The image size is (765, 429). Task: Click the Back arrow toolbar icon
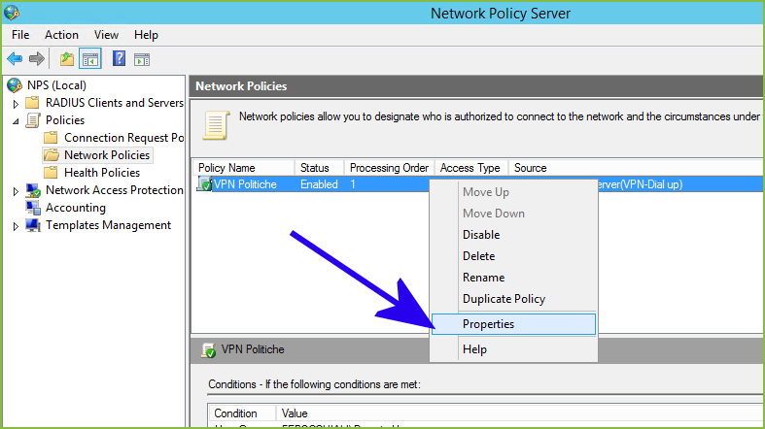coord(15,59)
